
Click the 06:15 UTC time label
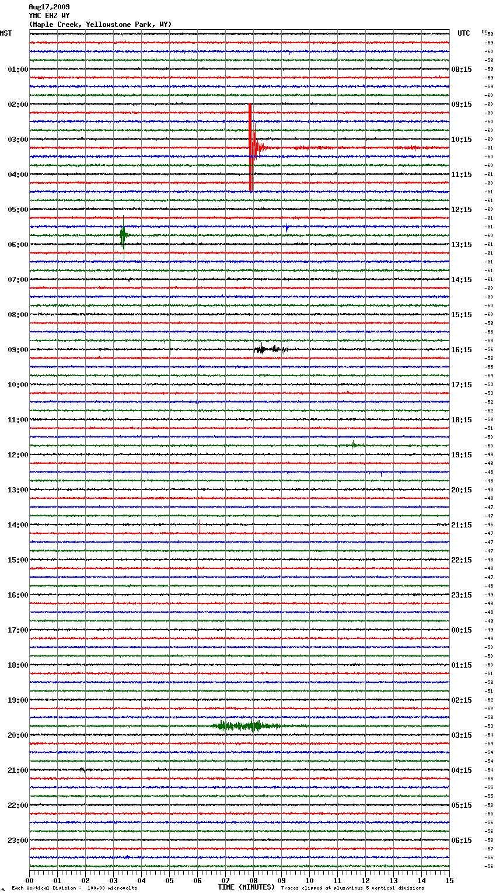click(462, 841)
